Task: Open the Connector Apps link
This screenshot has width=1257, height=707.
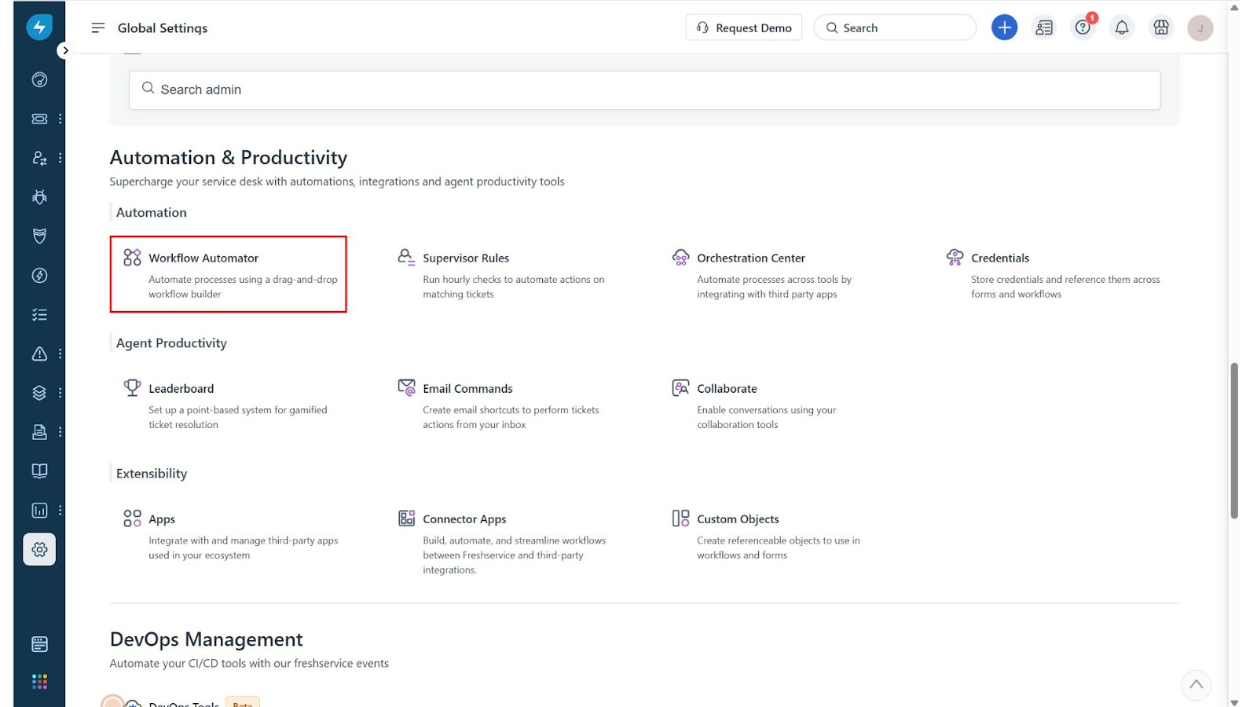Action: 464,519
